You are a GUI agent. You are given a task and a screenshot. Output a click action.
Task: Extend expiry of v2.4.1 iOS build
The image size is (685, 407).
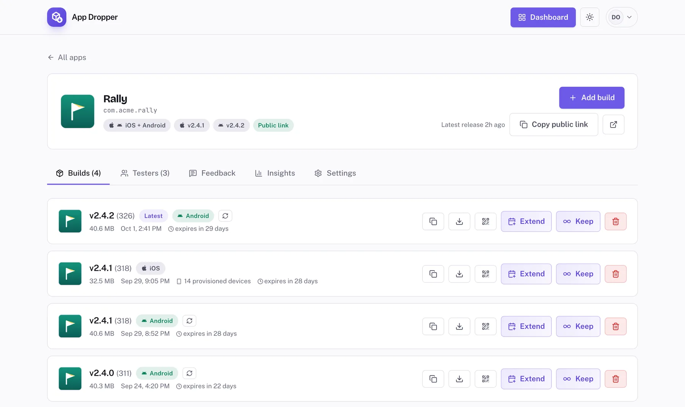[526, 274]
